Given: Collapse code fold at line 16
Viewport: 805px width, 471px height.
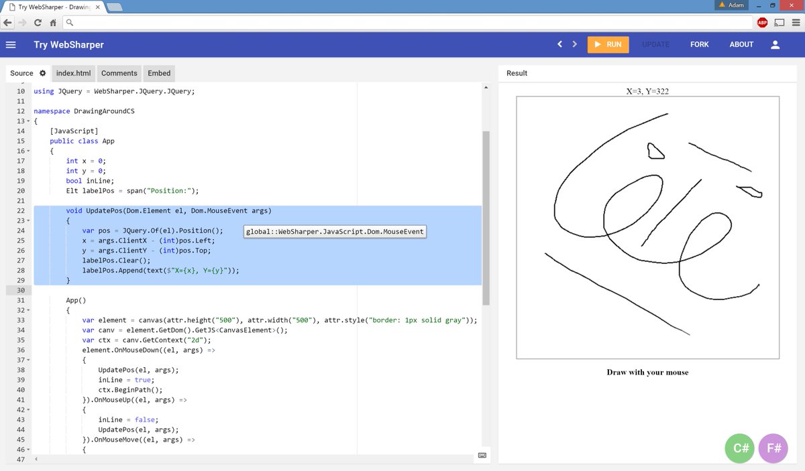Looking at the screenshot, I should [29, 151].
